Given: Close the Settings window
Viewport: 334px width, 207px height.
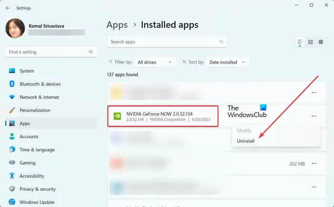Looking at the screenshot, I should (x=326, y=5).
